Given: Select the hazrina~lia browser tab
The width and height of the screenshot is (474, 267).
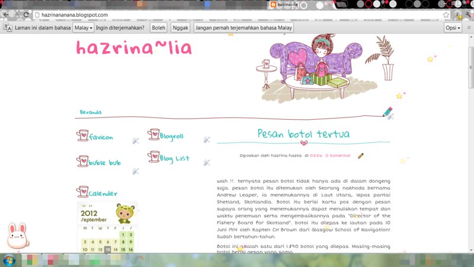Looking at the screenshot, I should [x=290, y=5].
